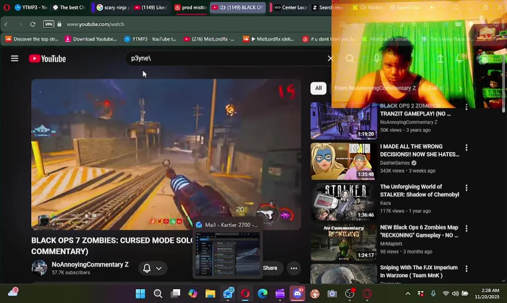Open 'YTMP3 - YouTube t...' bookmark

[150, 39]
